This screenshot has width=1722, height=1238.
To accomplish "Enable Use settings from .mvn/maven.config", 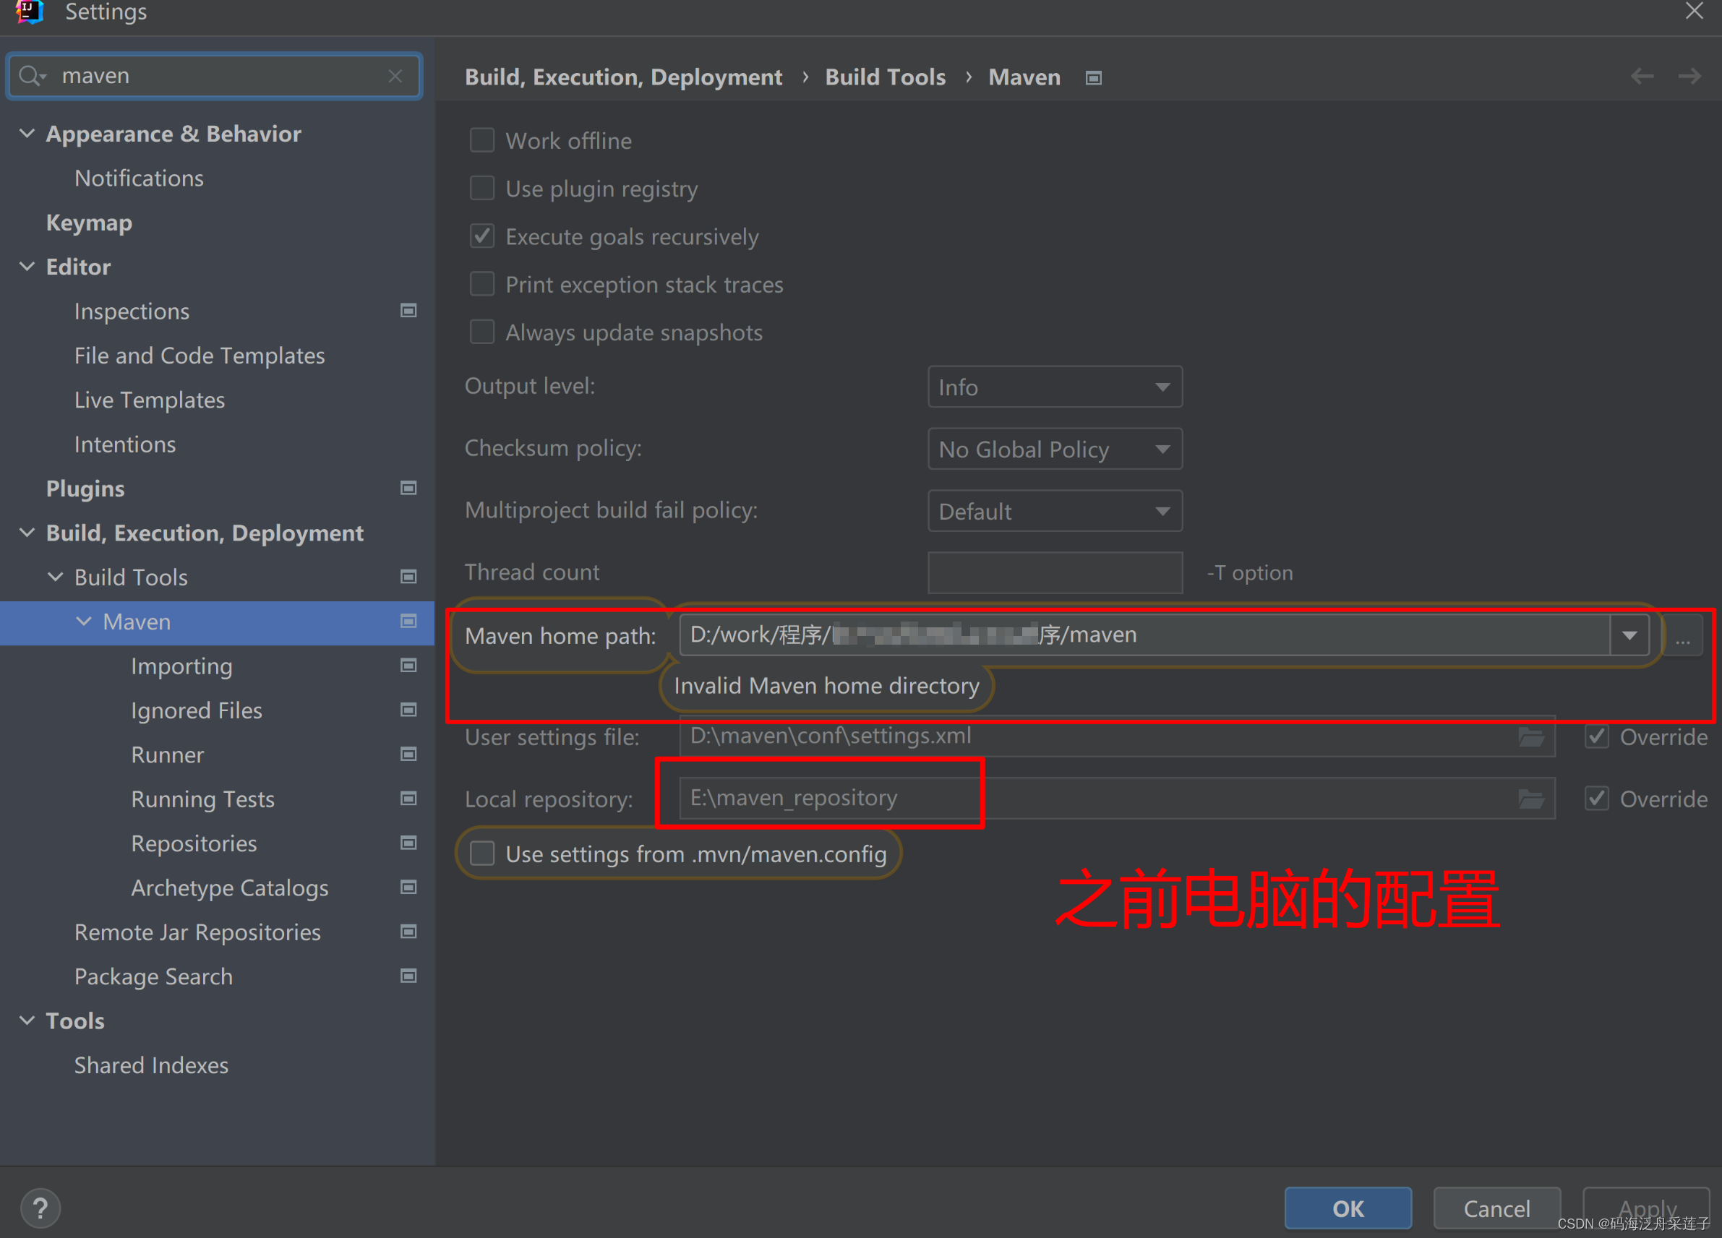I will (482, 854).
